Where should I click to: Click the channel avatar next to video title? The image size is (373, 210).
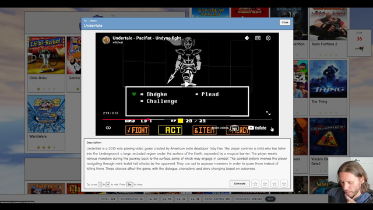click(x=106, y=40)
